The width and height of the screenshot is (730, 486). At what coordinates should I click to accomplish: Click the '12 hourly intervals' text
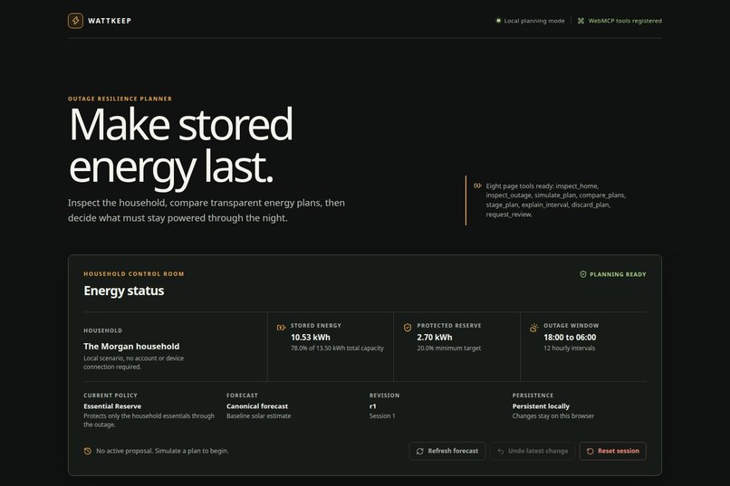coord(570,348)
